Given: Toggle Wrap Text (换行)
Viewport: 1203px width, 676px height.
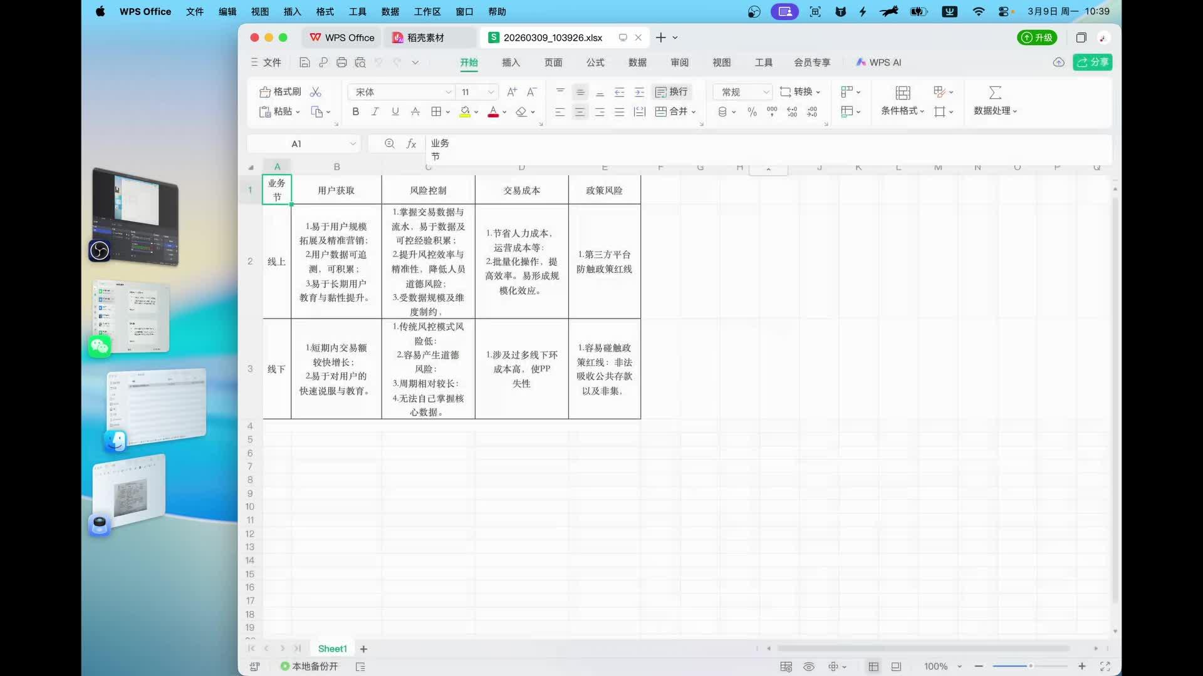Looking at the screenshot, I should (671, 92).
